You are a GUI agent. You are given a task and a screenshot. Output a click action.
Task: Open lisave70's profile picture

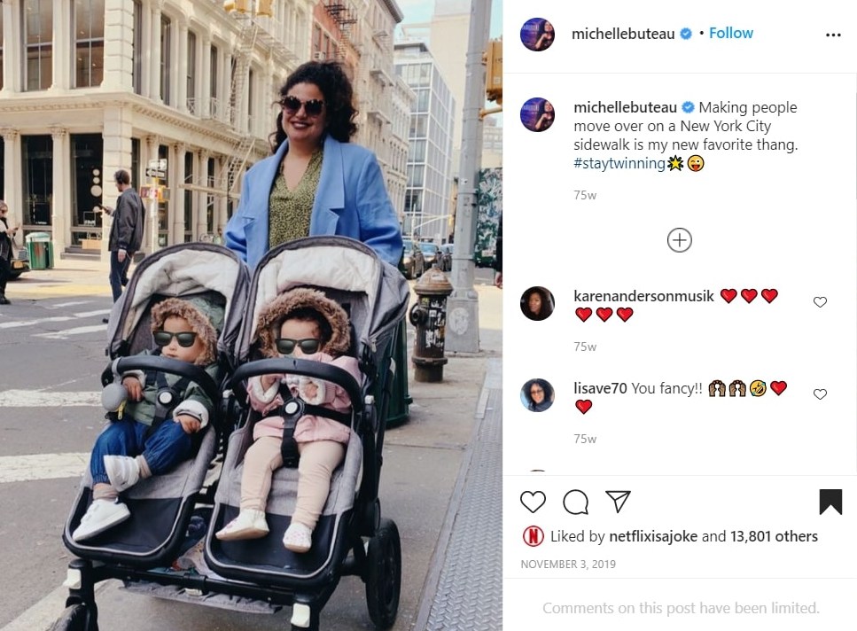tap(537, 395)
